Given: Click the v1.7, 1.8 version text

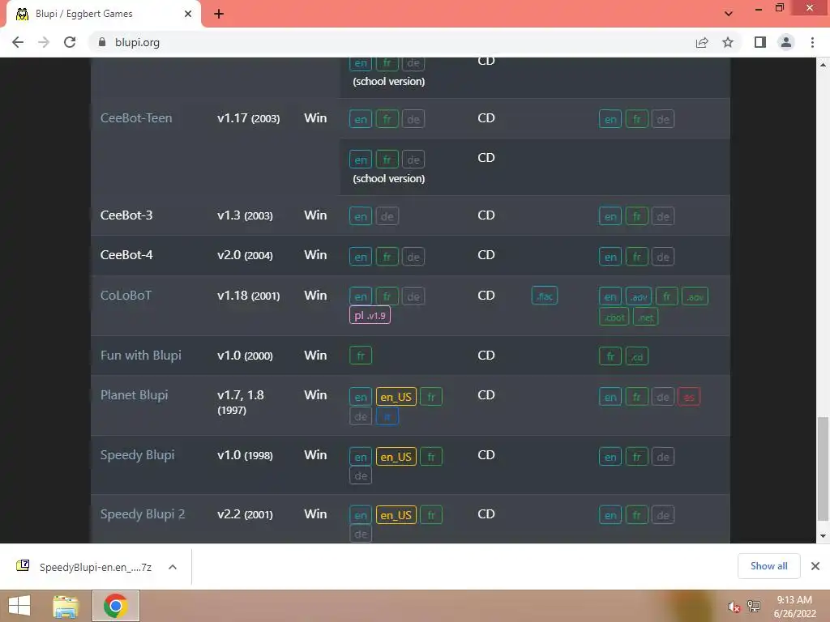Looking at the screenshot, I should tap(240, 395).
